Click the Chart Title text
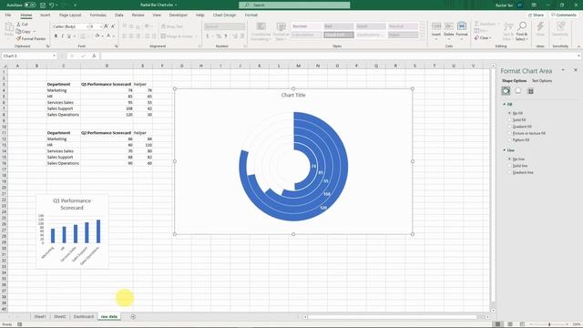This screenshot has width=583, height=328. coord(293,95)
